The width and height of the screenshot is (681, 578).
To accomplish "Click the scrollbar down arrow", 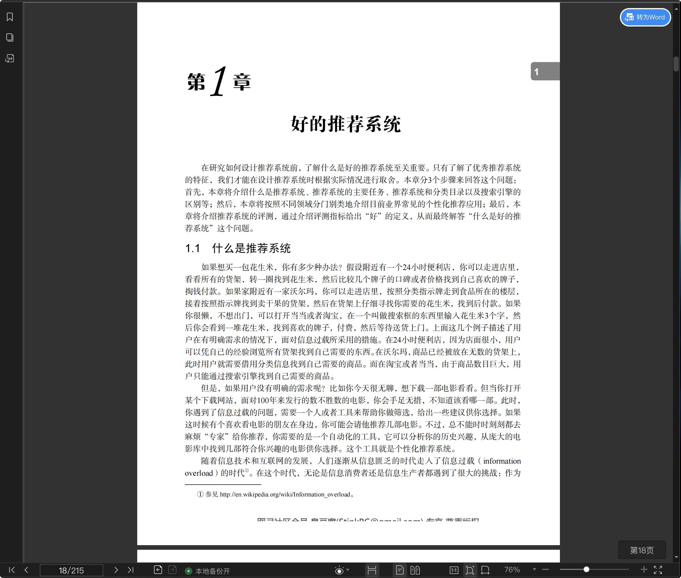I will [x=676, y=557].
